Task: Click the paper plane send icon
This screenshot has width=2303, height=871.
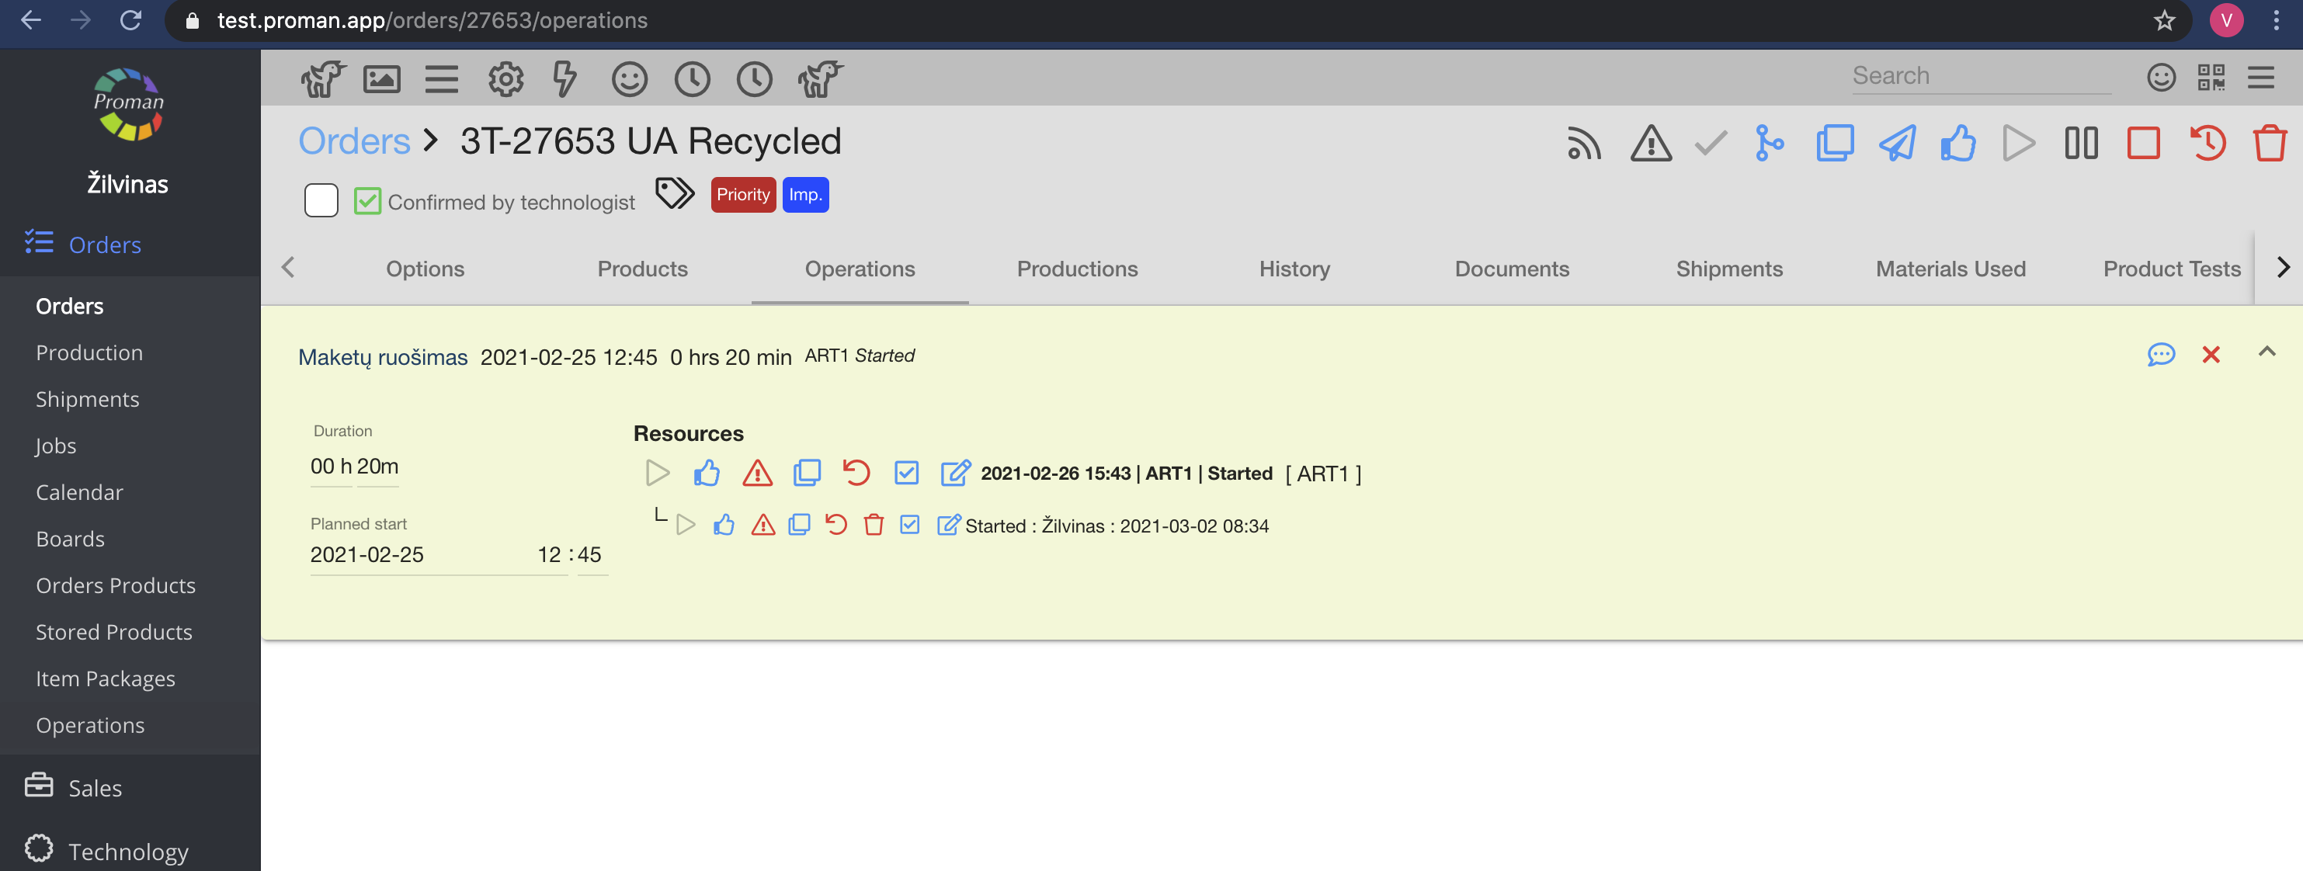Action: tap(1896, 143)
